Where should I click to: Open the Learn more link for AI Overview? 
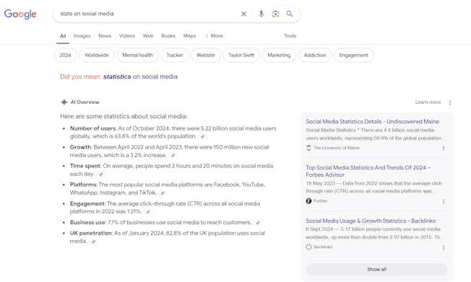428,102
